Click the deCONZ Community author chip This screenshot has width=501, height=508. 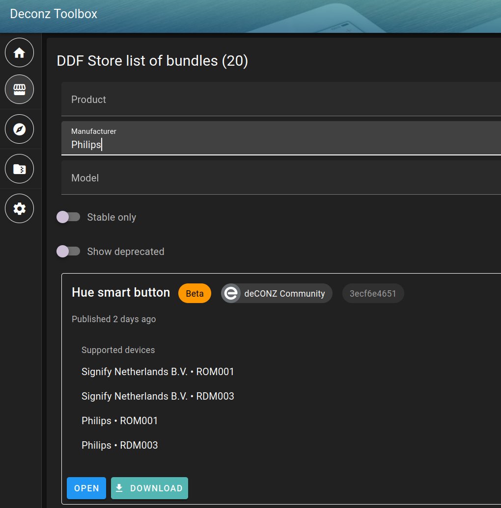tap(277, 294)
